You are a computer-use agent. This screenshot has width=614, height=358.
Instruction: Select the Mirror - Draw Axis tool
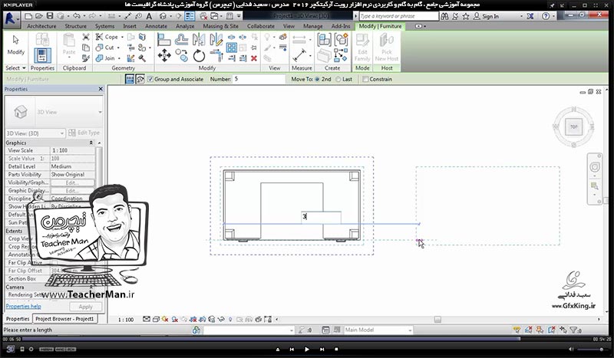point(216,40)
